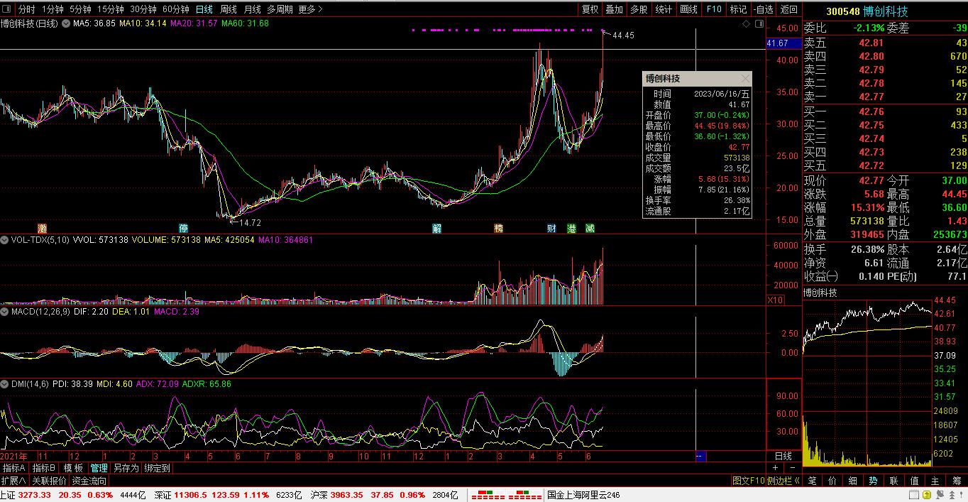Image resolution: width=968 pixels, height=502 pixels.
Task: Click the 财 financial report marker icon
Action: [x=552, y=229]
